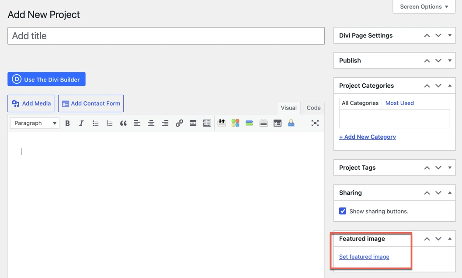Insert Read More tag
Image resolution: width=462 pixels, height=278 pixels.
click(193, 123)
